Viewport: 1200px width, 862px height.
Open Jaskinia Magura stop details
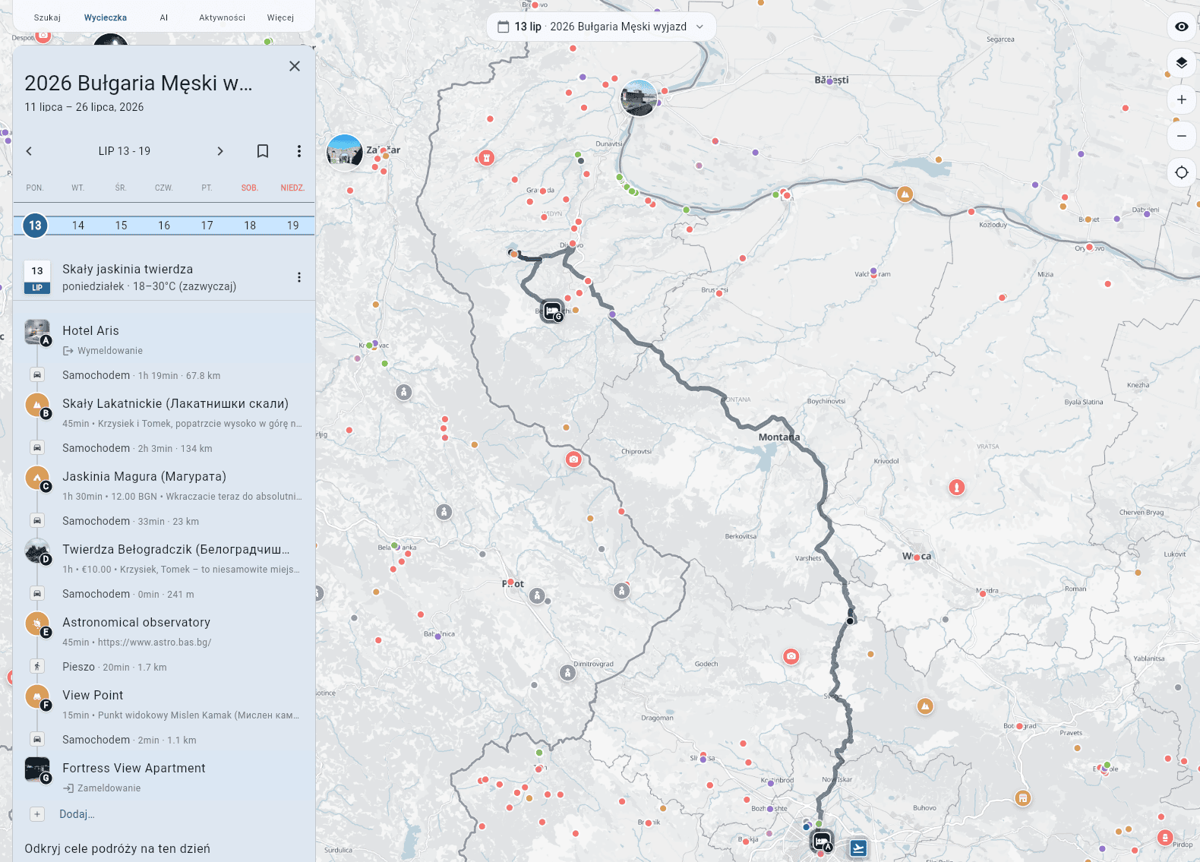tap(164, 485)
